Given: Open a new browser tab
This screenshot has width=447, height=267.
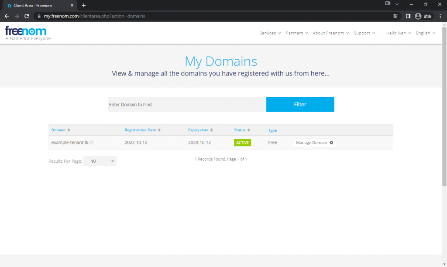Looking at the screenshot, I should point(84,5).
